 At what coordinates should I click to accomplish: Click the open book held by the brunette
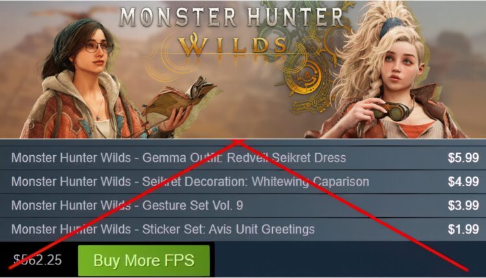(181, 96)
